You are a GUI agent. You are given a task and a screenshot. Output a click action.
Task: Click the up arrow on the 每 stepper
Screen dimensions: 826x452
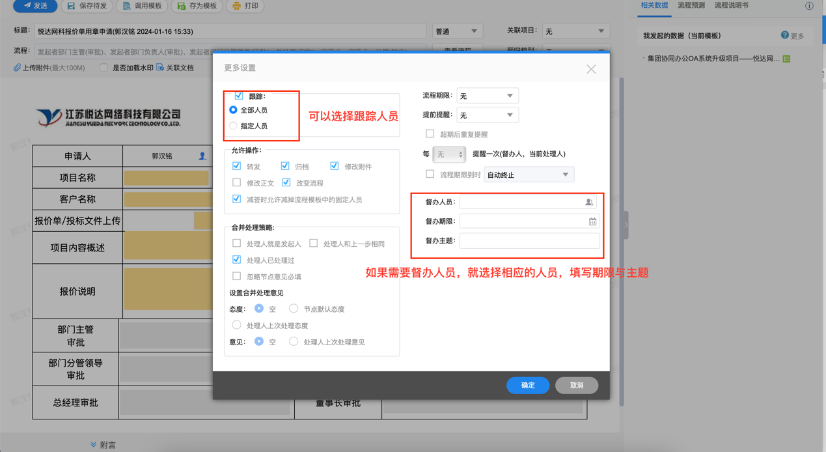(460, 151)
